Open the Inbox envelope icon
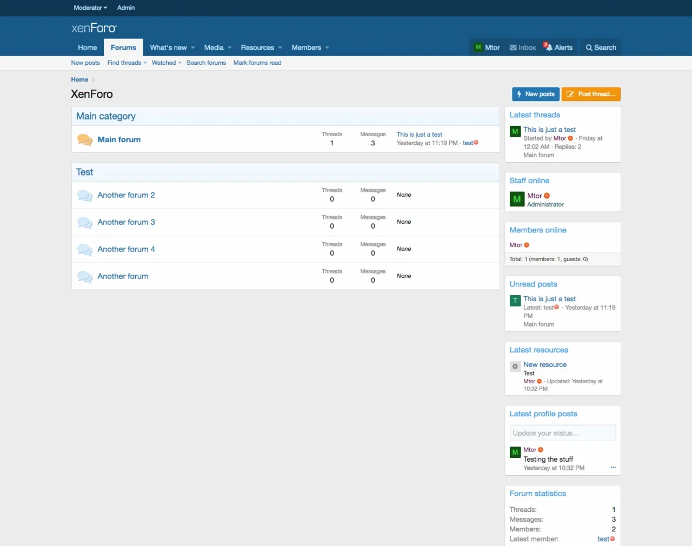Viewport: 692px width, 546px height. click(513, 48)
